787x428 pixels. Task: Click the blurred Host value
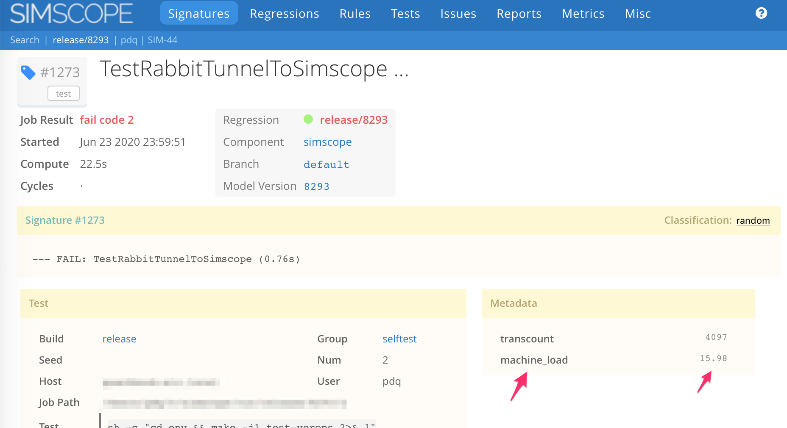click(161, 382)
